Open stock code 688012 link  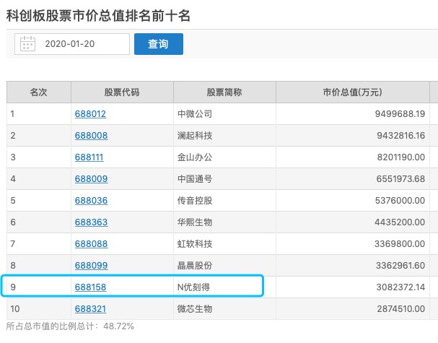(91, 114)
